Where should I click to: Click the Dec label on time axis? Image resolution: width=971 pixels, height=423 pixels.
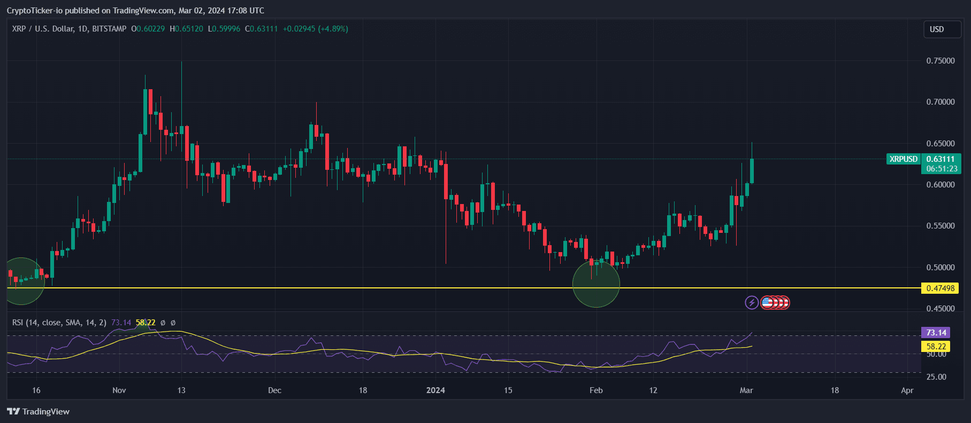coord(274,390)
